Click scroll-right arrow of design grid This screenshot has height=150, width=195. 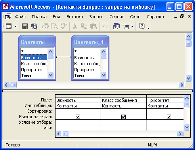(180, 134)
